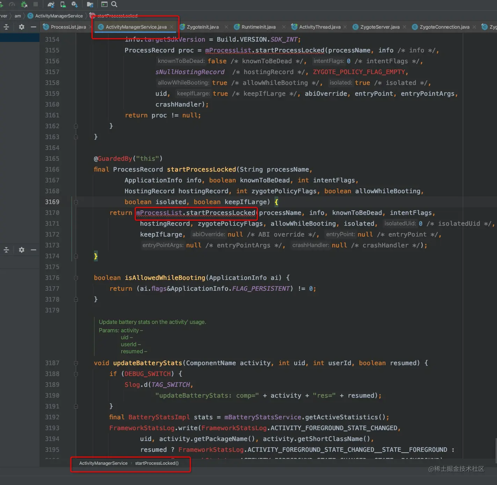
Task: Close the ZygoteConnection.java tab
Action: click(x=474, y=27)
